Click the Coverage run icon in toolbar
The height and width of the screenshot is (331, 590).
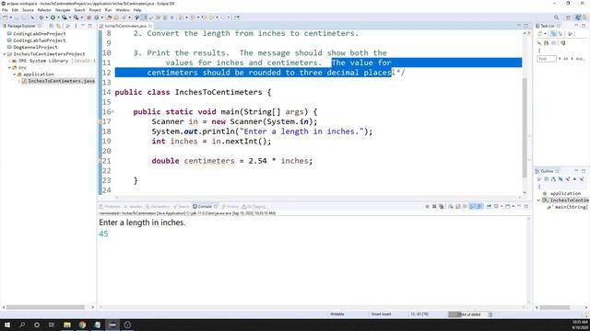pos(65,17)
